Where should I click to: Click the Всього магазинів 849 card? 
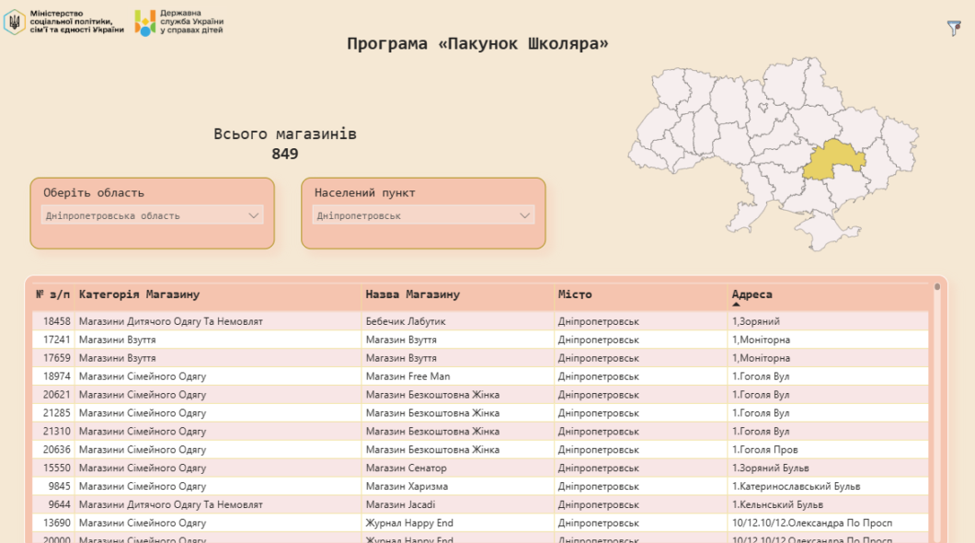(x=285, y=144)
